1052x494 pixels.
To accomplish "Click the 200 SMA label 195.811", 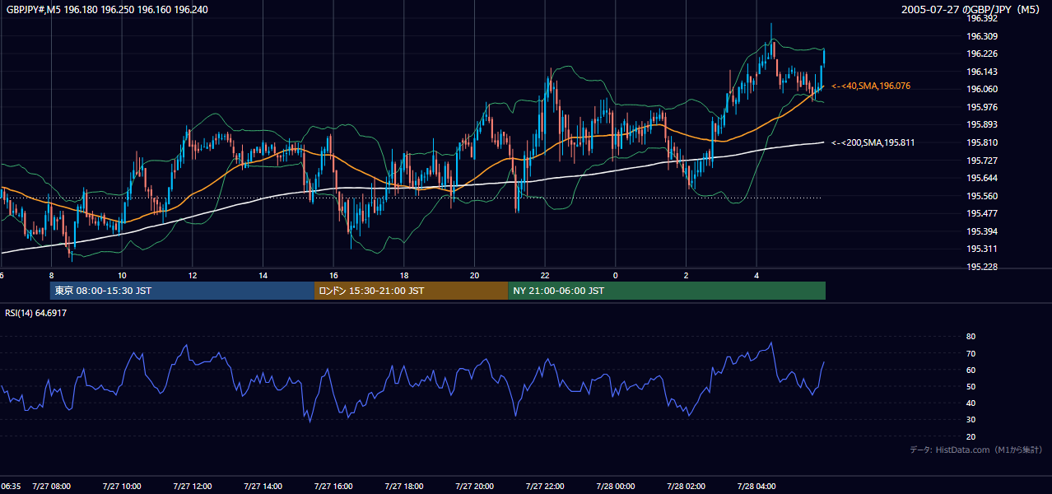I will coord(873,142).
